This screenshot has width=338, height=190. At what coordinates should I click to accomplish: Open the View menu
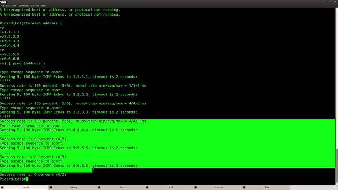coord(14,6)
